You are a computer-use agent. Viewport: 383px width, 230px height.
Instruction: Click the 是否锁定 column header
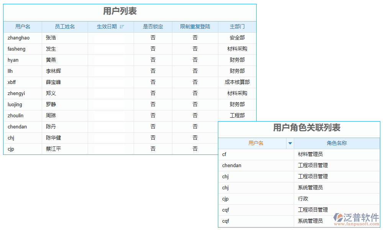pyautogui.click(x=153, y=27)
